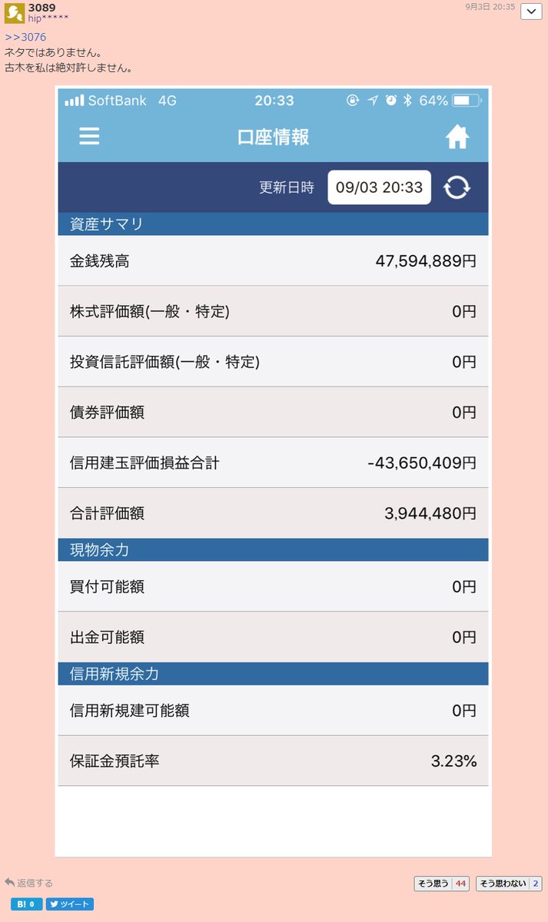Vote そう思わない on this post

pyautogui.click(x=509, y=884)
